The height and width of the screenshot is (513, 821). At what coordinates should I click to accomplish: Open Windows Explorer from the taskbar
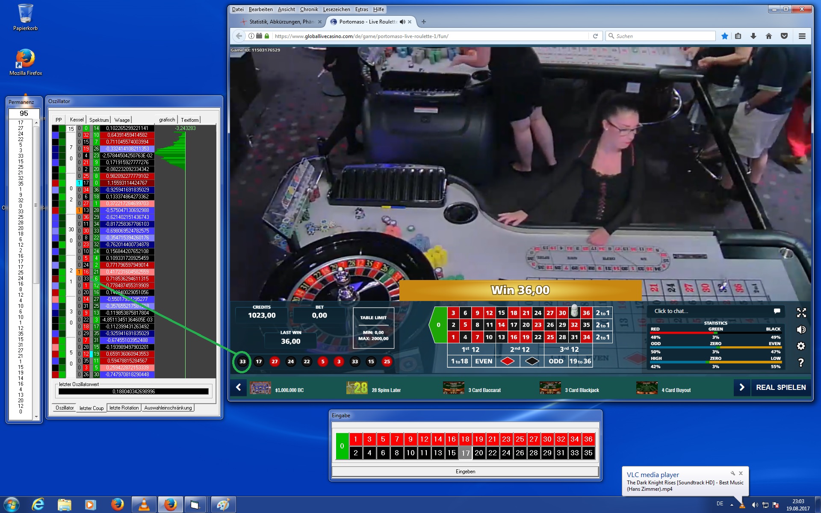click(65, 505)
